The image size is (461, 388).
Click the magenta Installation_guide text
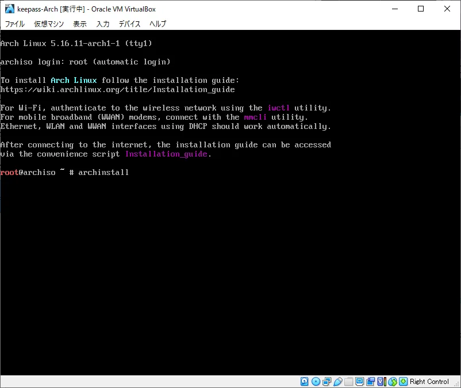[166, 154]
